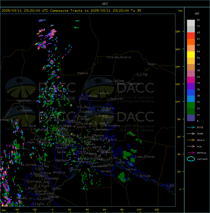The width and height of the screenshot is (210, 213).
Task: Click the legend value 80
Action: coord(198,20)
